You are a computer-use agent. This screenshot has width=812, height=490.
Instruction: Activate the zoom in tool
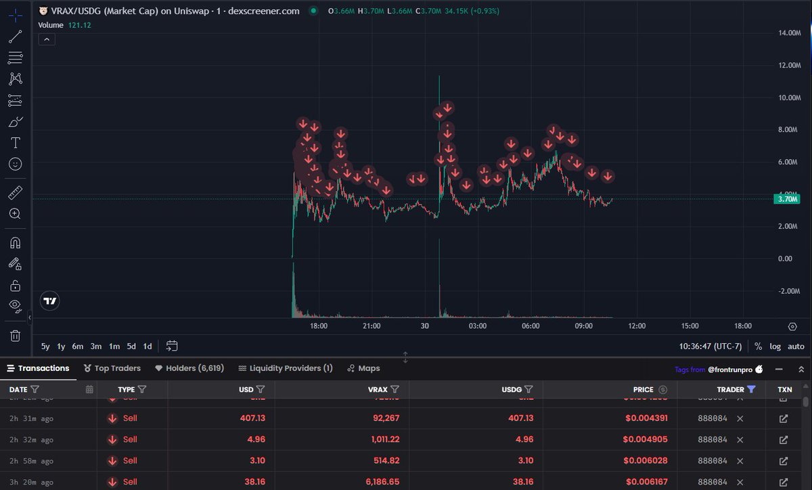coord(15,214)
